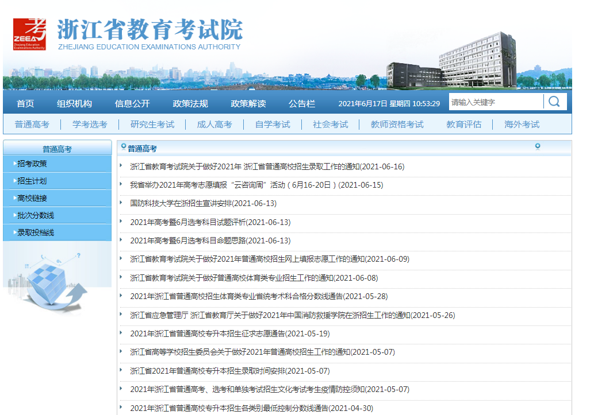The width and height of the screenshot is (594, 415).
Task: Click the search magnifying glass icon
Action: 554,101
